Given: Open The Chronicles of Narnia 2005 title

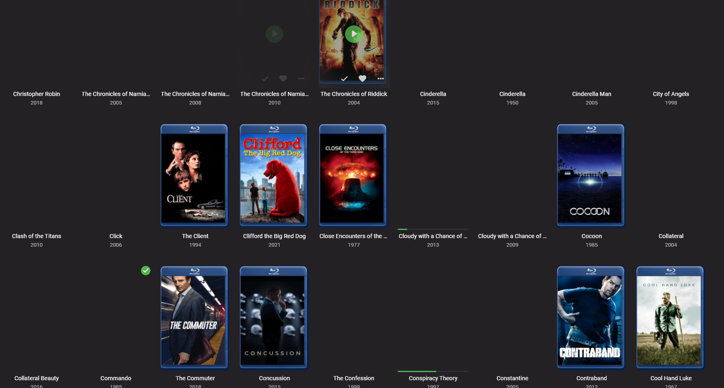Looking at the screenshot, I should pyautogui.click(x=116, y=94).
